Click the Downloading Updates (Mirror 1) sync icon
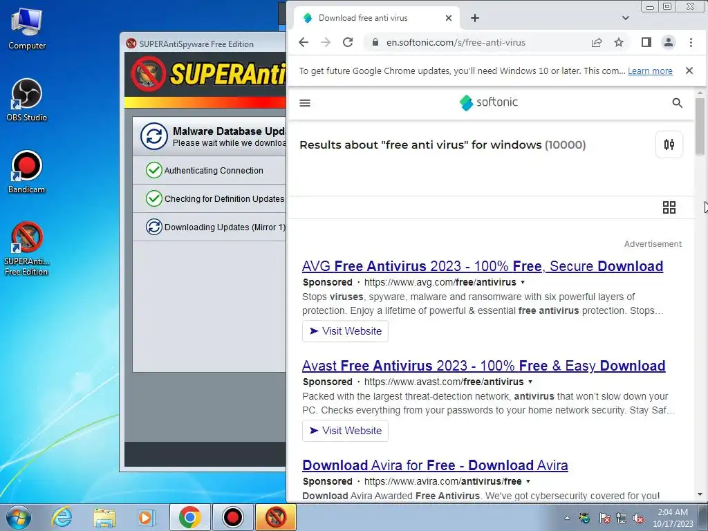 point(153,227)
